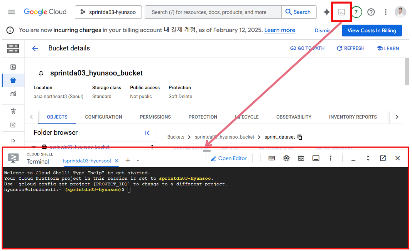Image resolution: width=412 pixels, height=251 pixels.
Task: Open Cloud Shell in new window
Action: point(383,158)
